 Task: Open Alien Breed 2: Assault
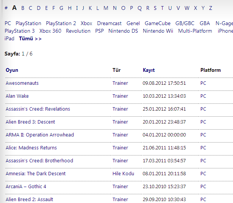tap(30, 200)
